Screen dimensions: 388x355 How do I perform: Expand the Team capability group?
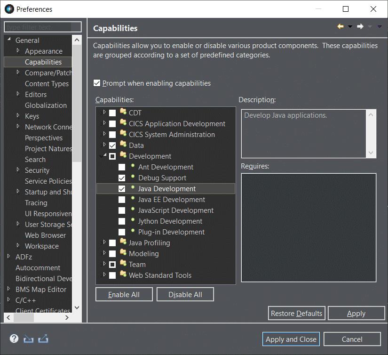104,264
